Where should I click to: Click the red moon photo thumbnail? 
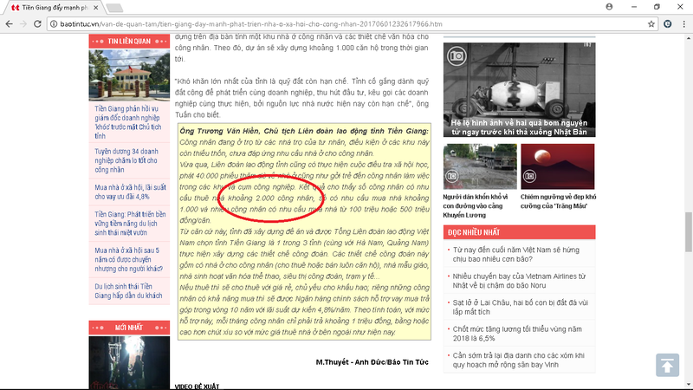pos(558,166)
